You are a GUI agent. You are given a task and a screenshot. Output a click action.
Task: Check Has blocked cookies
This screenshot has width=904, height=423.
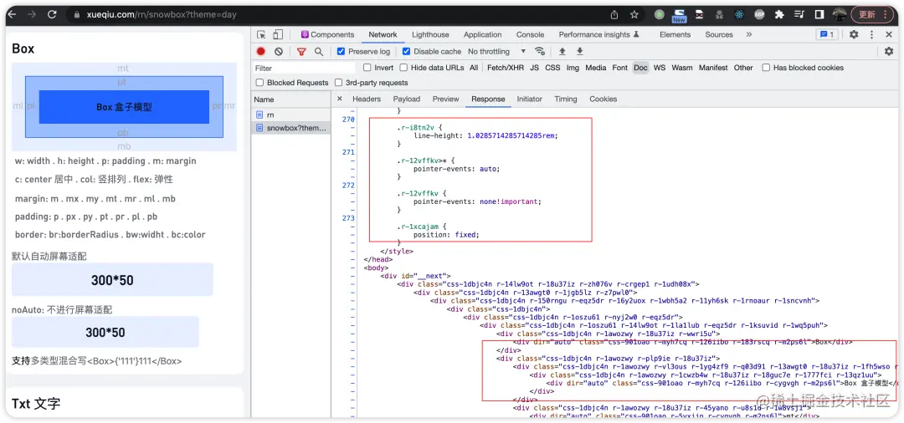[x=766, y=68]
